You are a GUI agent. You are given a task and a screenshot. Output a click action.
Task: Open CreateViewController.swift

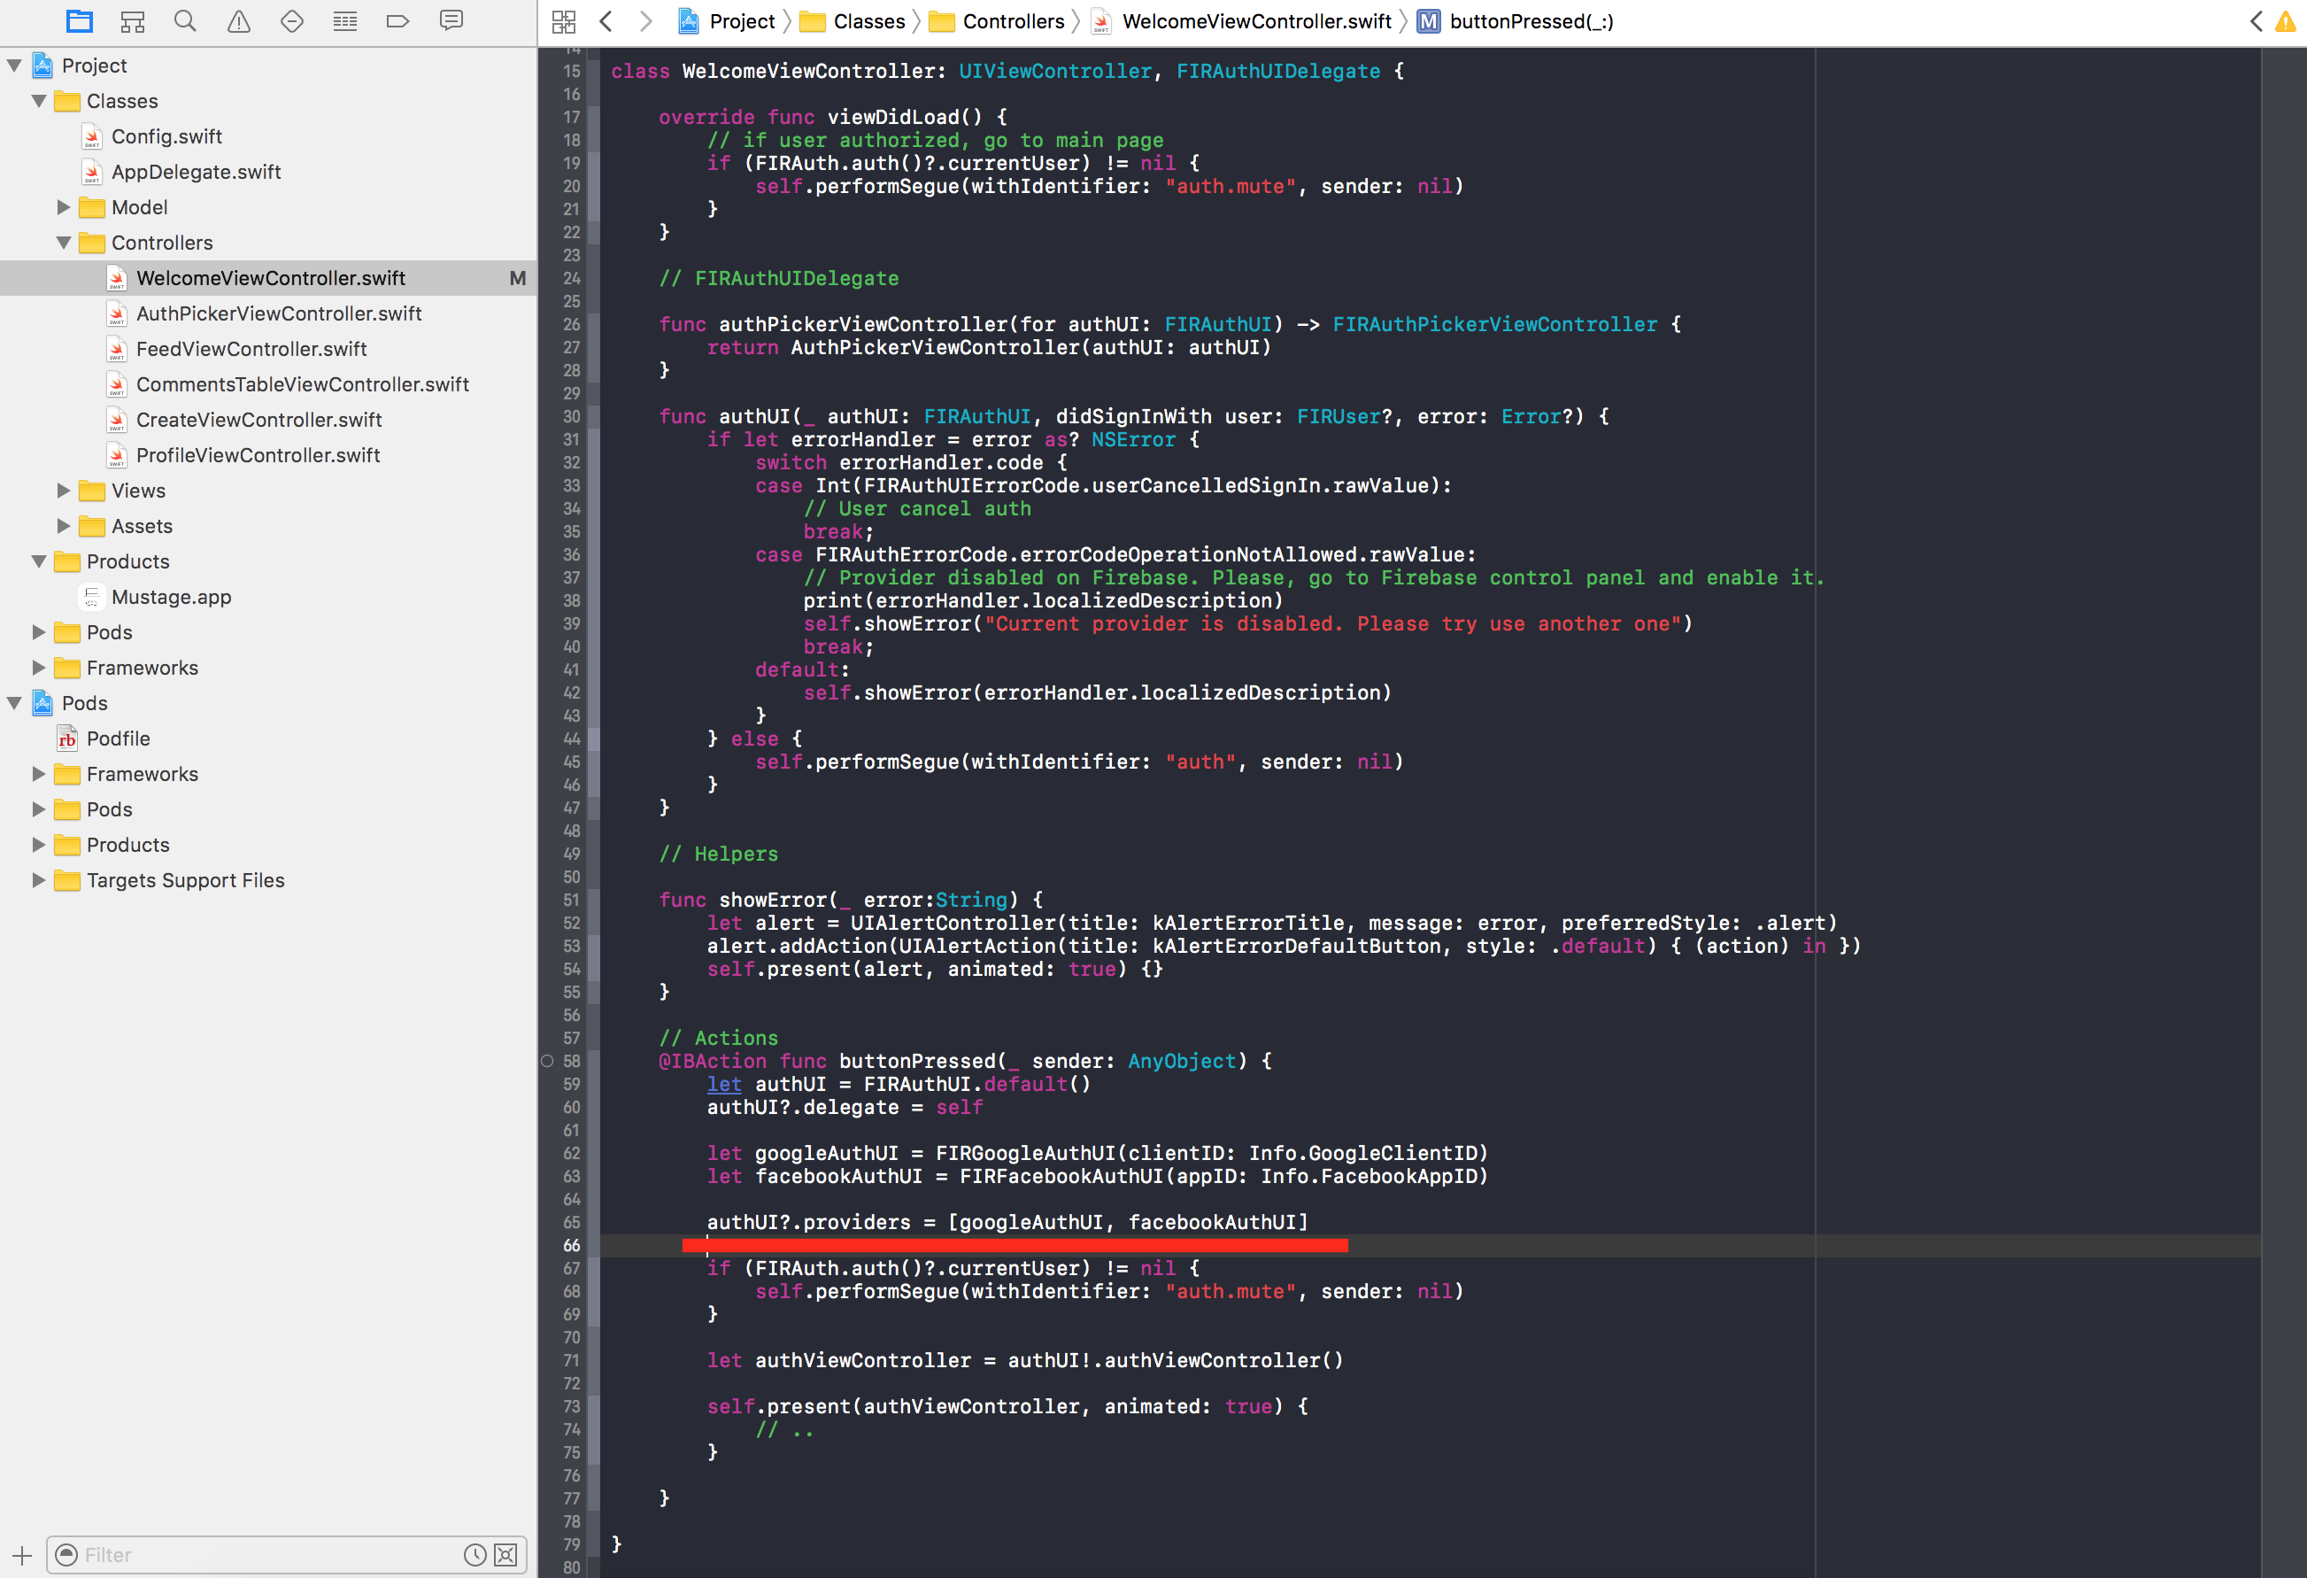pyautogui.click(x=259, y=420)
